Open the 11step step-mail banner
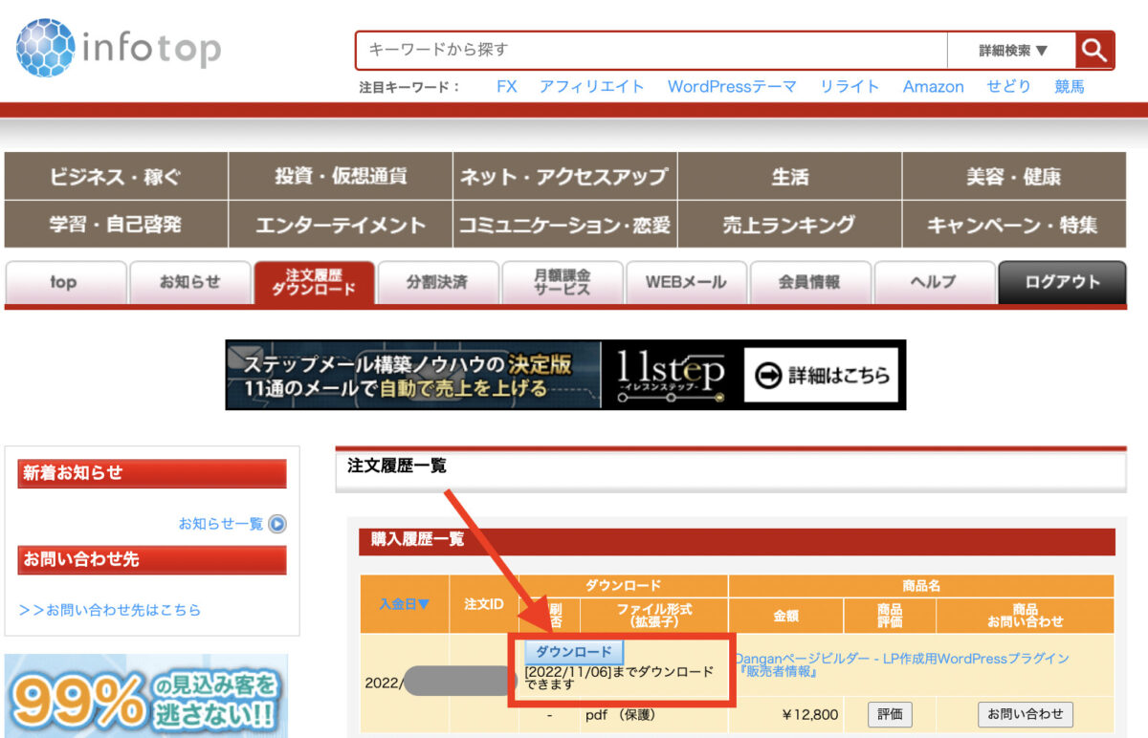This screenshot has width=1148, height=738. coord(565,375)
